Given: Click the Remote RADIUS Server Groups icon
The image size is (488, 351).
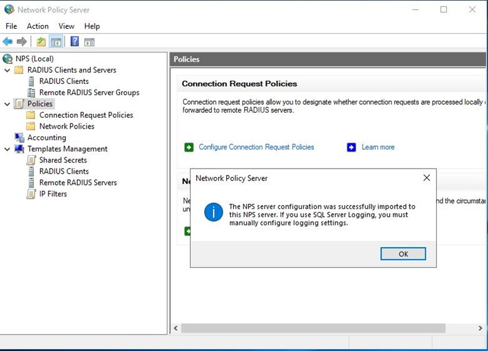Looking at the screenshot, I should click(31, 93).
